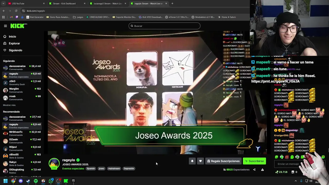Screen dimensions: 329x185
Task: Click the 23.718 channel points counter
Action: (281, 172)
